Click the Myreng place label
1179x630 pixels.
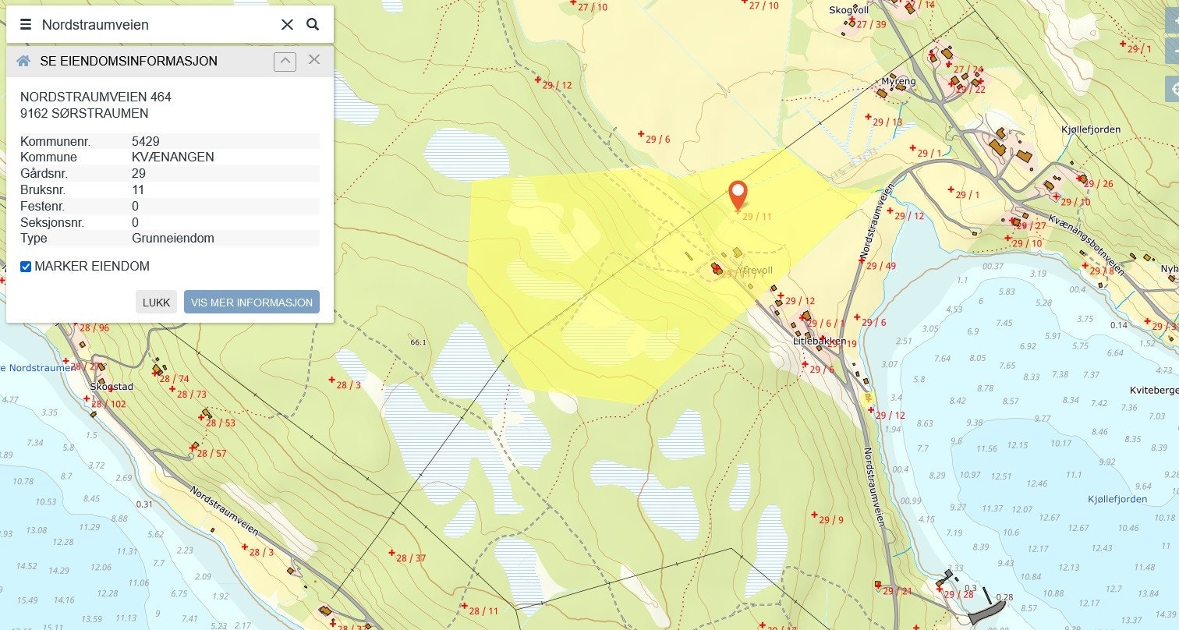(898, 81)
